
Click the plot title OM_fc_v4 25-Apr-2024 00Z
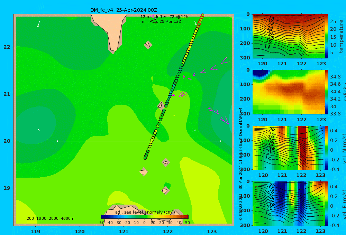click(124, 10)
